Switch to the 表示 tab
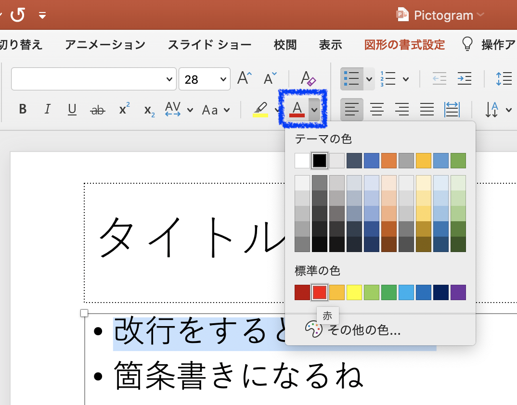The width and height of the screenshot is (517, 405). click(330, 44)
